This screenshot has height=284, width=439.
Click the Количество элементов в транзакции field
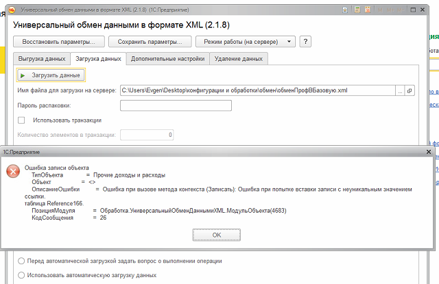[x=147, y=135]
